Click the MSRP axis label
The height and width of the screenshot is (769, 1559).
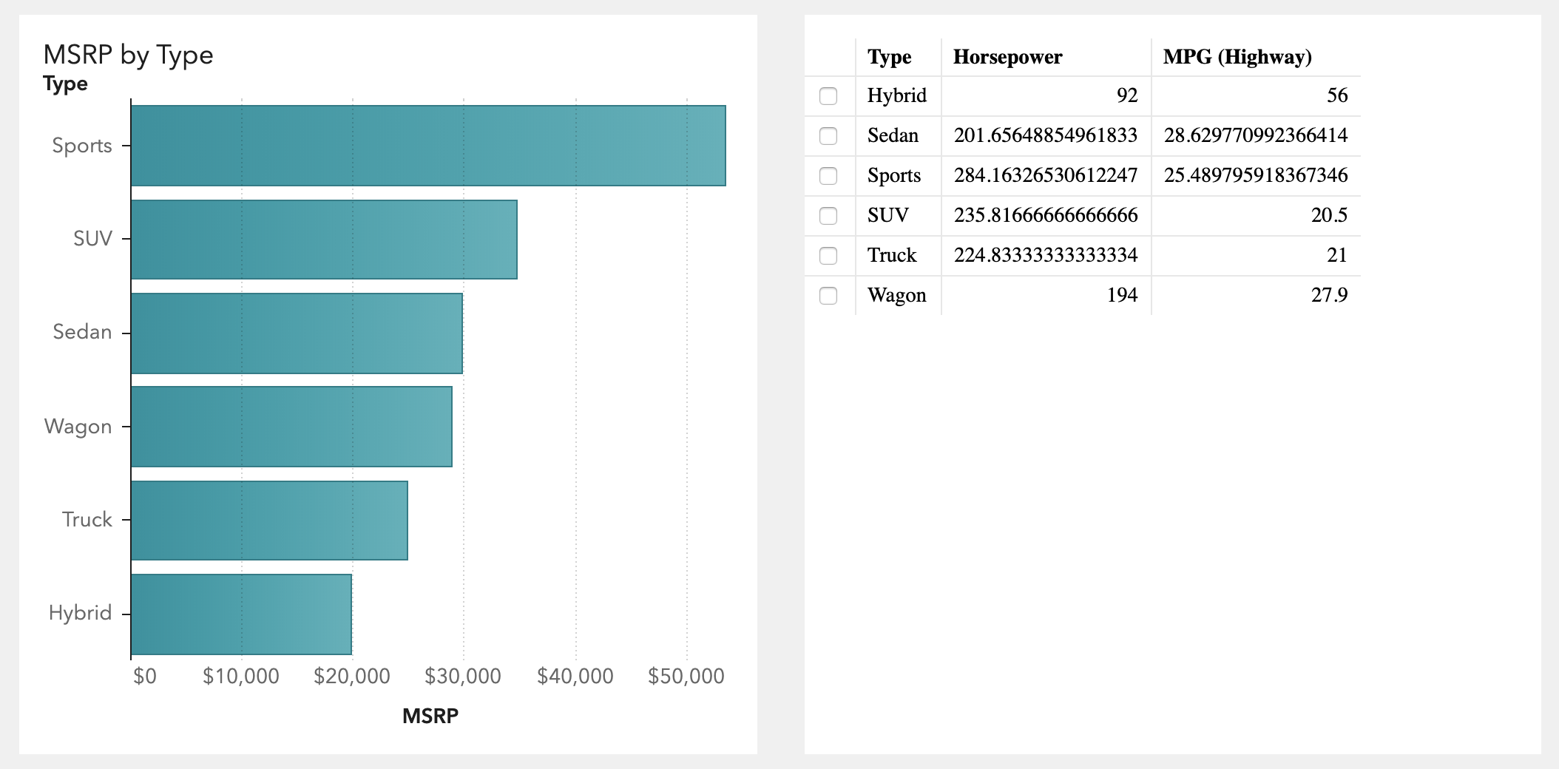[430, 715]
